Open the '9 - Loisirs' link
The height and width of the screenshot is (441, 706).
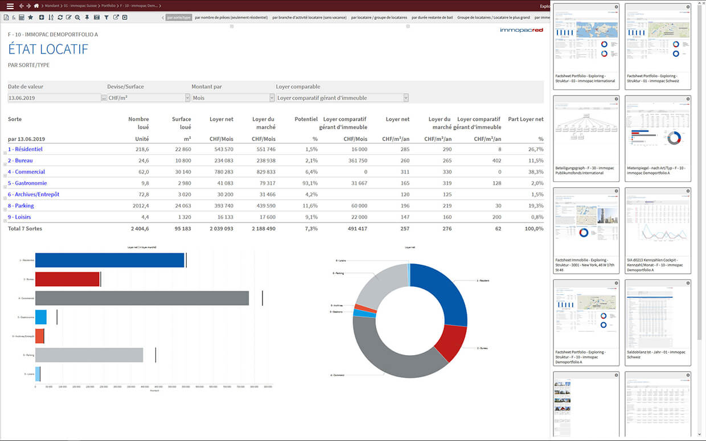coord(19,217)
